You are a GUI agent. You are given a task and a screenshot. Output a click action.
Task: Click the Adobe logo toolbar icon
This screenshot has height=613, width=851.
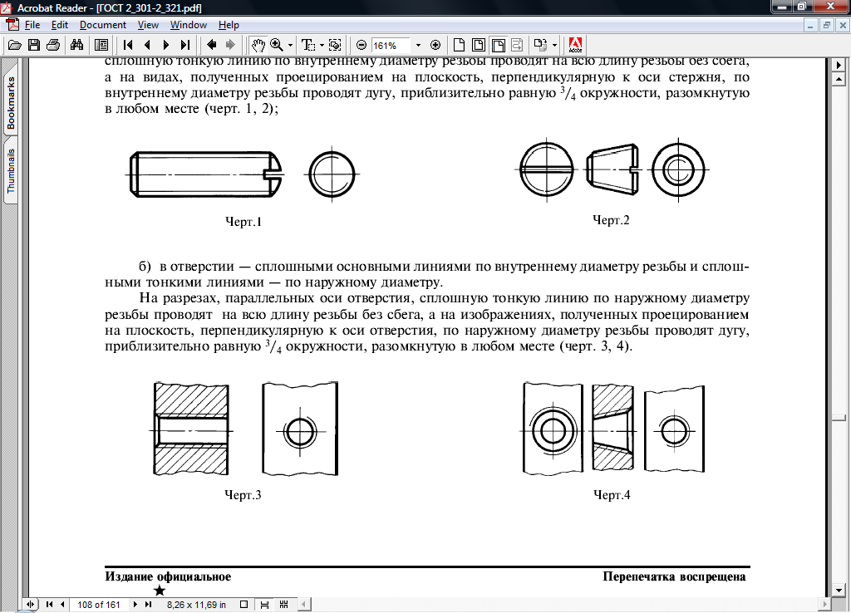575,45
